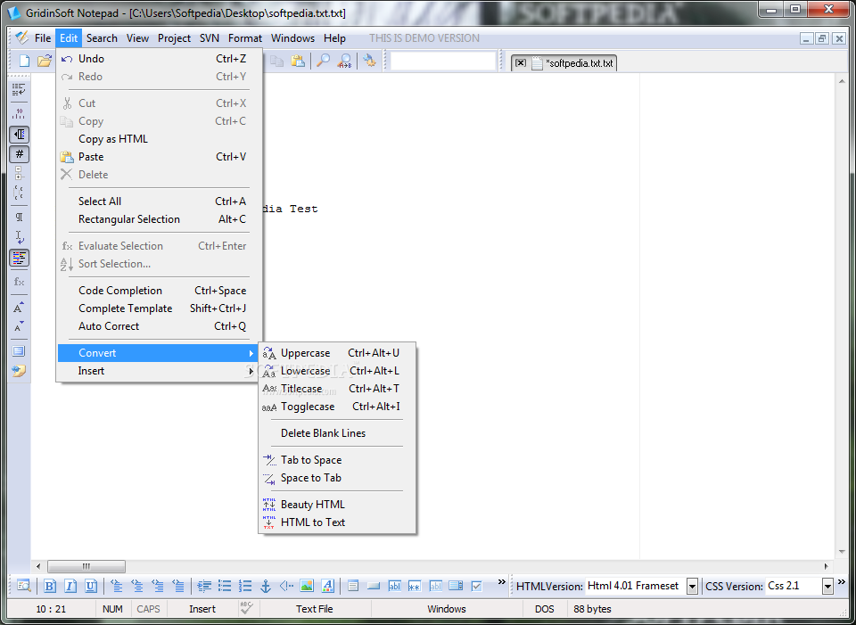Insert a bulleted list via toolbar icon
This screenshot has width=856, height=625.
pyautogui.click(x=225, y=587)
